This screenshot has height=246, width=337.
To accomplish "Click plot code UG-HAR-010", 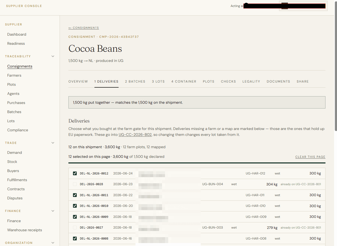I will coord(256,206).
